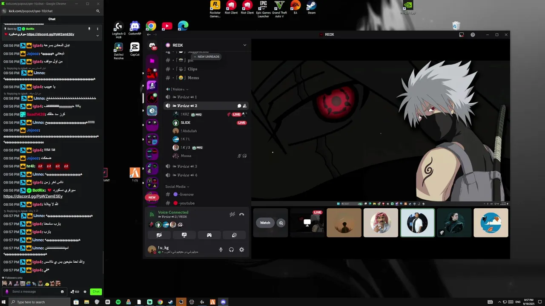Collapse the pinned BotRix message chevron
Image resolution: width=545 pixels, height=306 pixels.
tap(98, 35)
